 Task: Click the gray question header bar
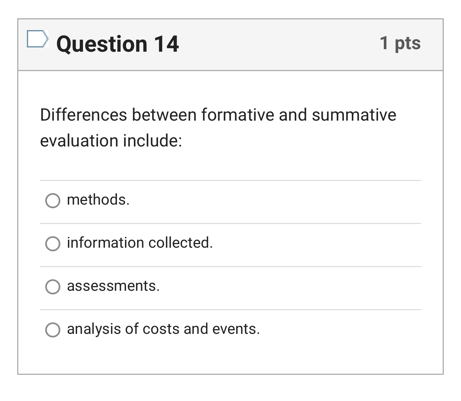[x=251, y=45]
